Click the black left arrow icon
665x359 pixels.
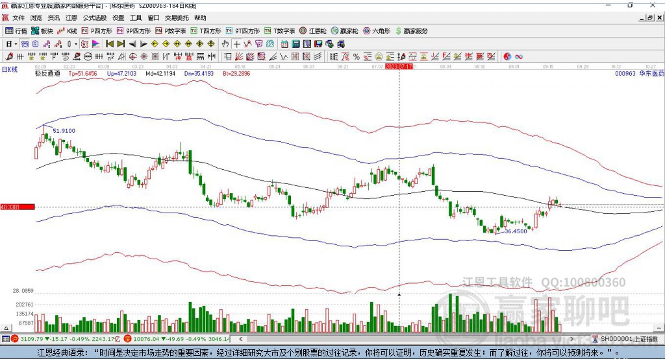[132, 44]
